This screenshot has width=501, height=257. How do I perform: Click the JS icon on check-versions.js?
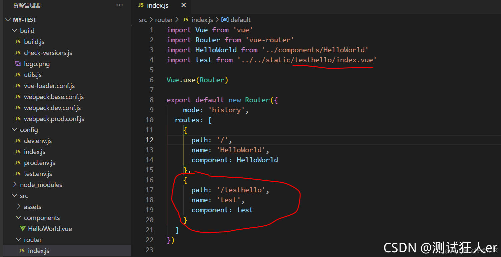point(18,53)
